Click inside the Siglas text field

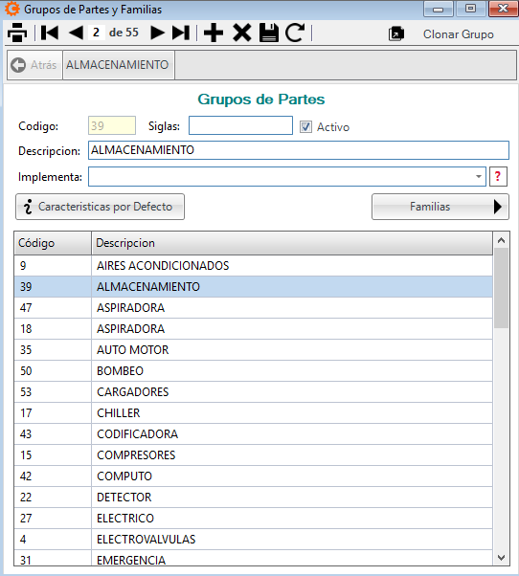click(x=240, y=125)
